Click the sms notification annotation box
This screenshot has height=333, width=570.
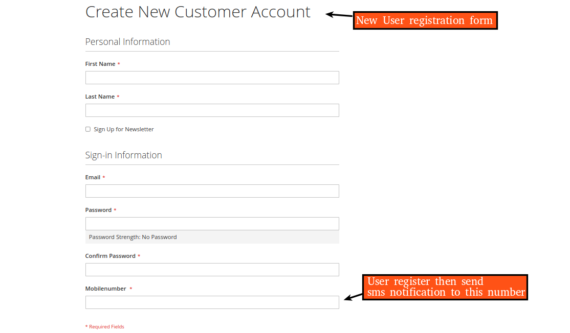point(445,287)
